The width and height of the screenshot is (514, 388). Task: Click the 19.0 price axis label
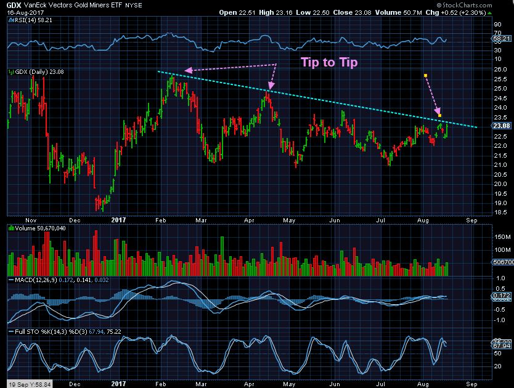coord(500,203)
